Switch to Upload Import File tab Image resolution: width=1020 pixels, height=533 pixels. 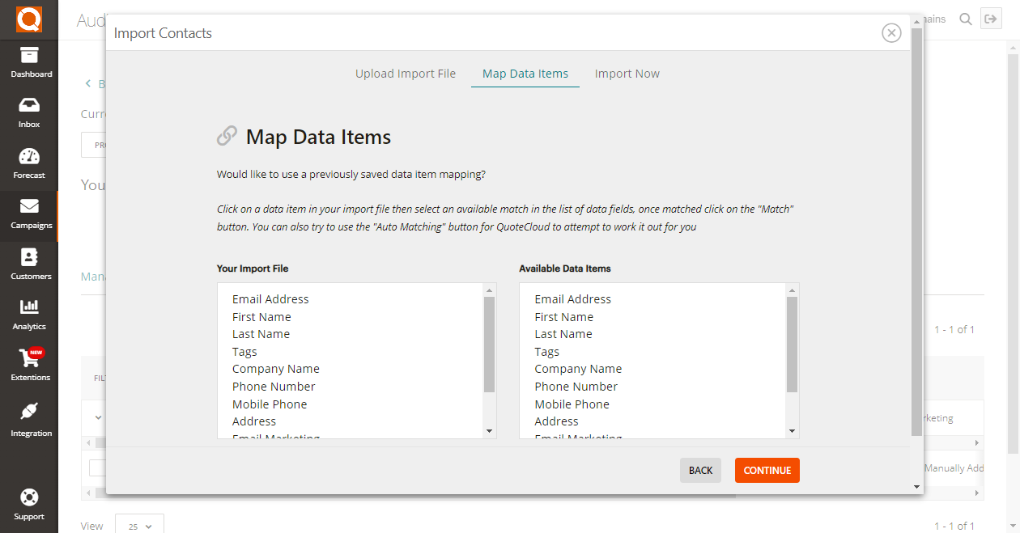(x=406, y=74)
